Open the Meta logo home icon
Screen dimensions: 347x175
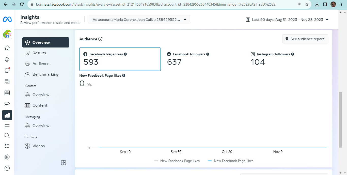pos(7,20)
